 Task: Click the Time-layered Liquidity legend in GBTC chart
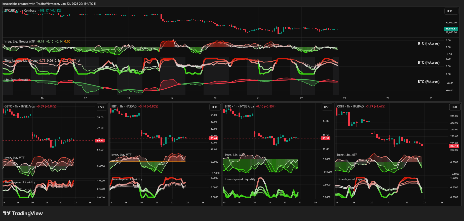coord(20,182)
